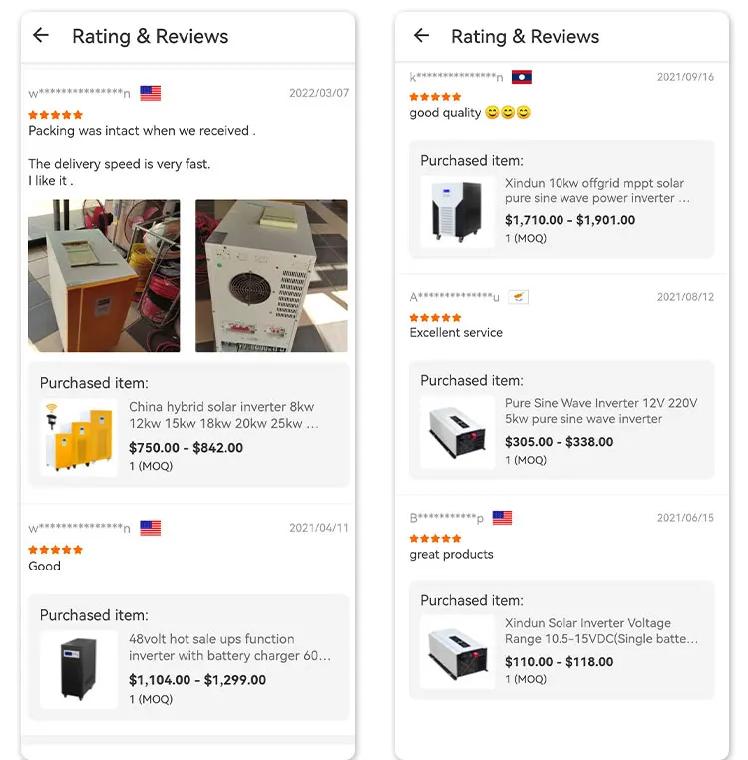The image size is (748, 760).
Task: Open the Xindun 10kw offgrid inverter thumbnail
Action: click(x=457, y=211)
